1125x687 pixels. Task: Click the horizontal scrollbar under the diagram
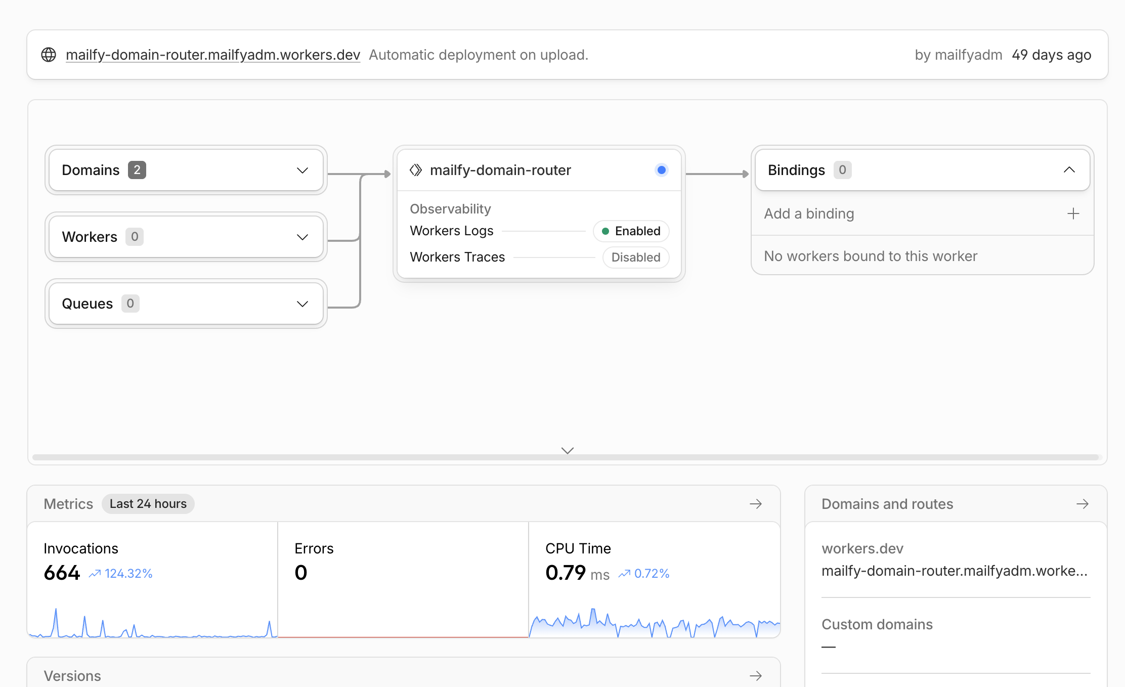(567, 457)
